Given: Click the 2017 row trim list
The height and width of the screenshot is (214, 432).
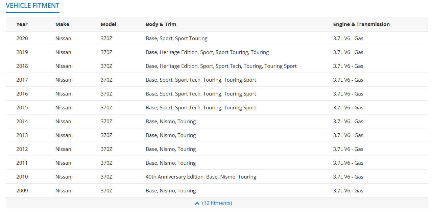Looking at the screenshot, I should tap(201, 80).
